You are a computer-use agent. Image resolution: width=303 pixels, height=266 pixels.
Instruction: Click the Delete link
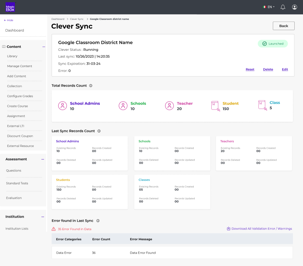268,70
